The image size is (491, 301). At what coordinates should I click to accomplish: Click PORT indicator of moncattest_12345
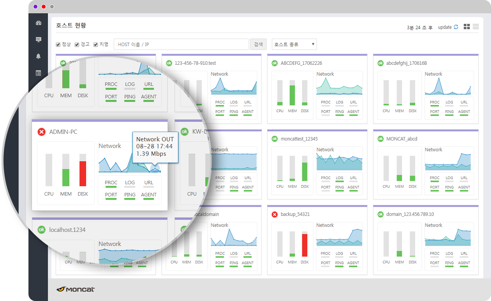[x=326, y=188]
